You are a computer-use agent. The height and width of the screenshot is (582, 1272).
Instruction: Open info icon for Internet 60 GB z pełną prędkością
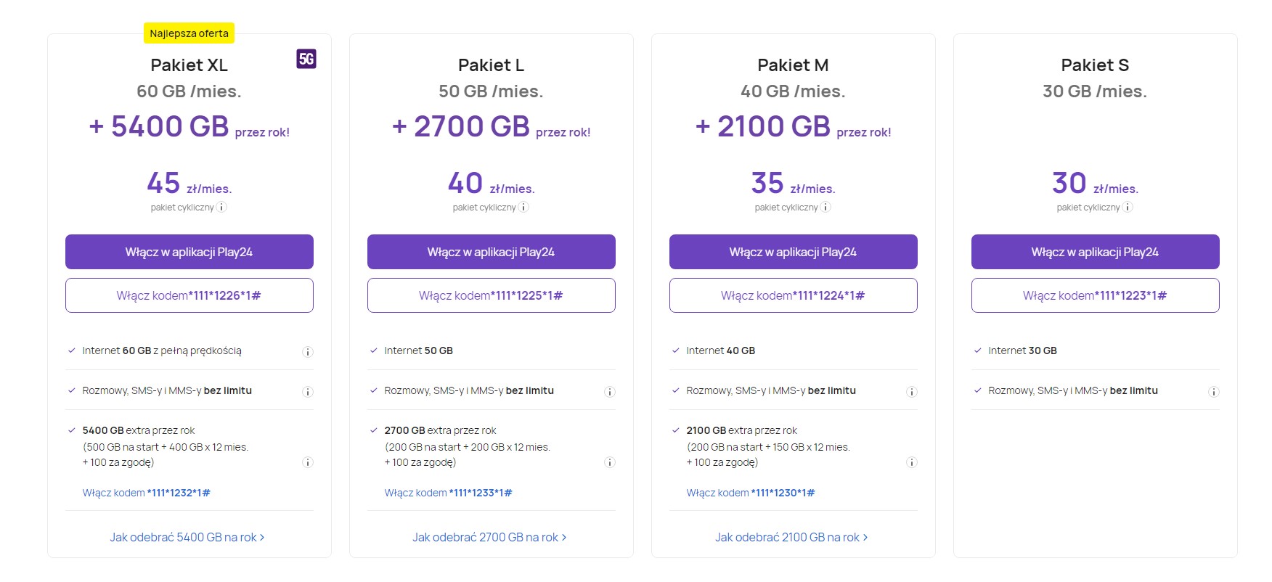pos(308,352)
